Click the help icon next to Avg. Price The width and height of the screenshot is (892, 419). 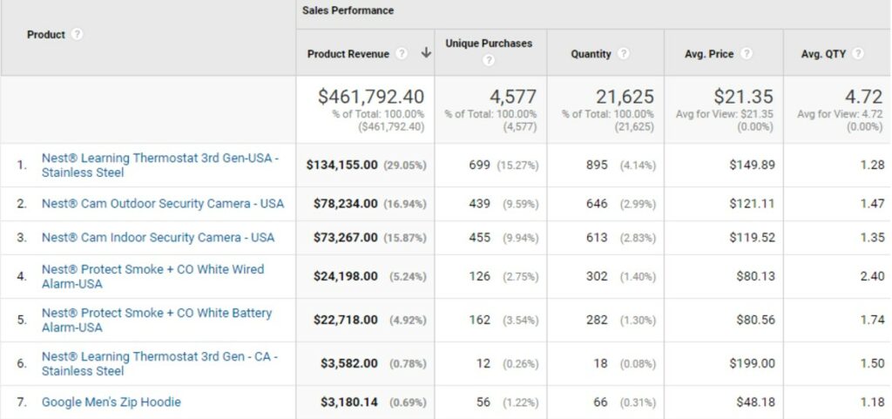click(747, 53)
